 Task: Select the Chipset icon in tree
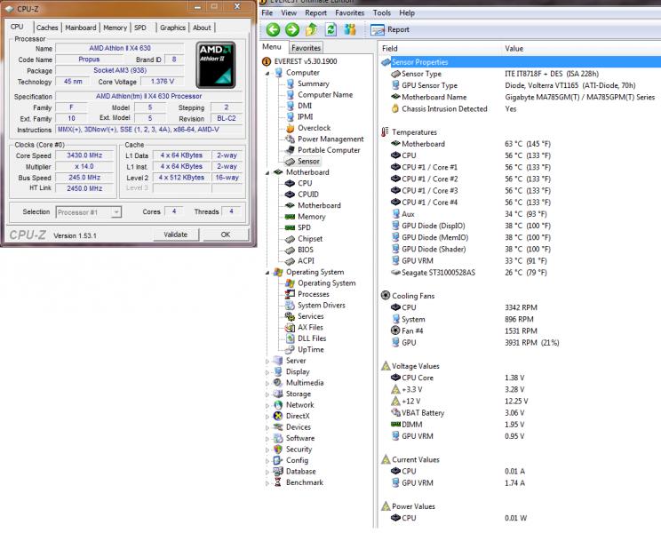coord(290,239)
